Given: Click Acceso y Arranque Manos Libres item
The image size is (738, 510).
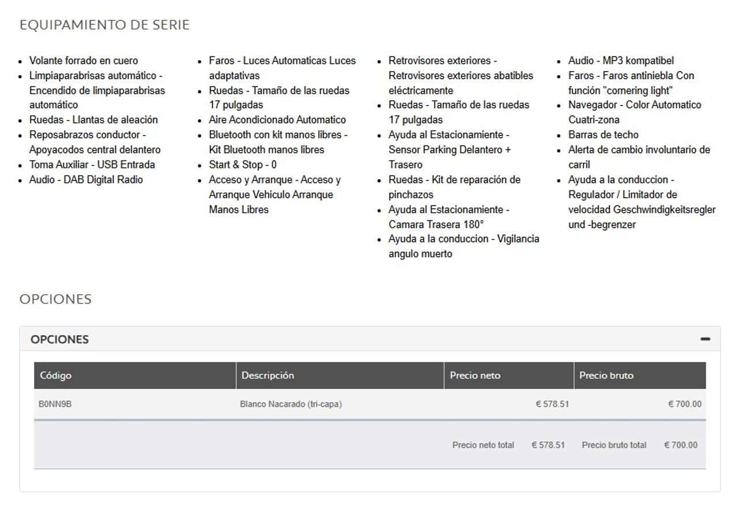Looking at the screenshot, I should point(274,194).
